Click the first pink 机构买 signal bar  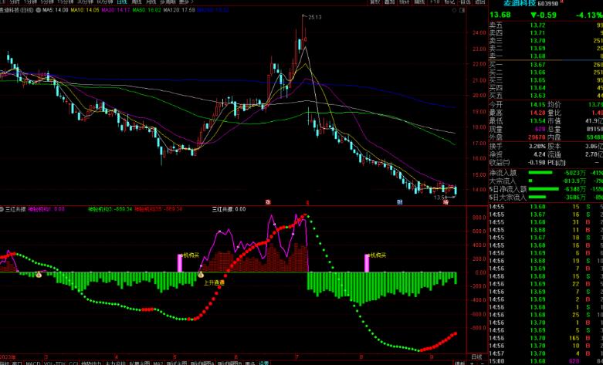(180, 263)
